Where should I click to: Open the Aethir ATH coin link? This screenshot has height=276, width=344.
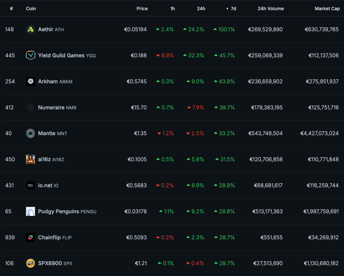(51, 30)
